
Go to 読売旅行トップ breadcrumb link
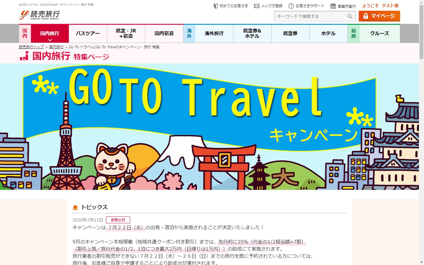32,47
